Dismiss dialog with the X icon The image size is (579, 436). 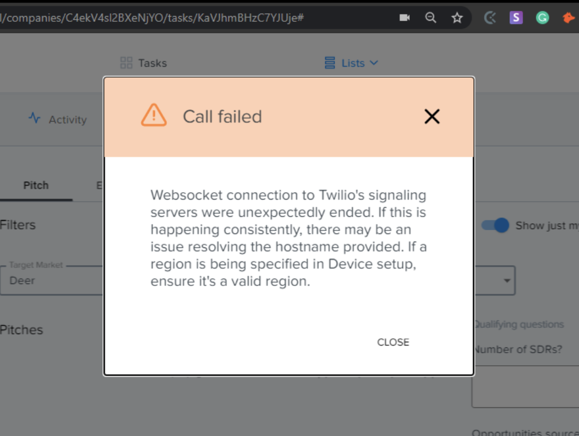pyautogui.click(x=432, y=116)
